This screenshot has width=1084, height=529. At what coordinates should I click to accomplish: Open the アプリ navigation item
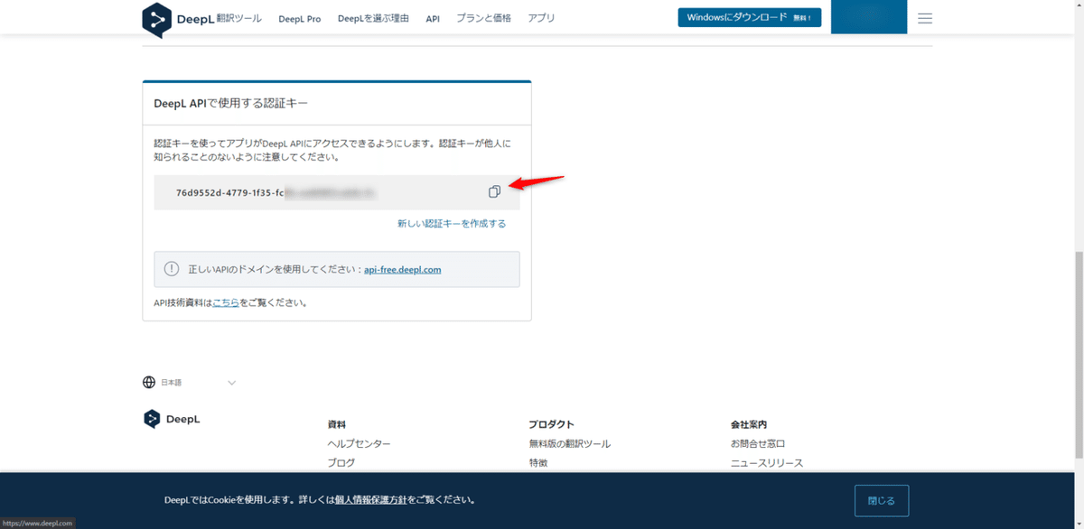(x=541, y=18)
